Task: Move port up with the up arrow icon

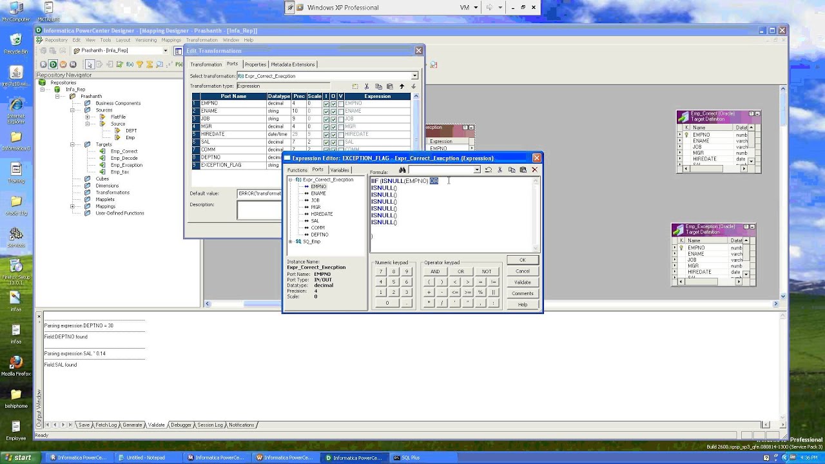Action: click(402, 86)
